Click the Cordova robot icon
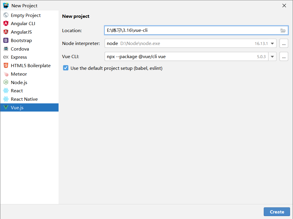 click(6, 49)
